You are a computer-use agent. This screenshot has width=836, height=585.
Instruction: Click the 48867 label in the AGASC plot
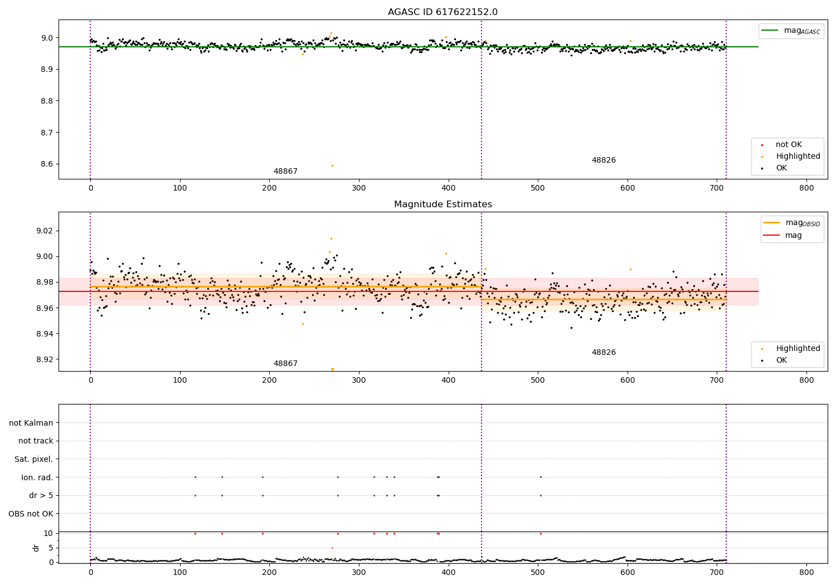[x=285, y=172]
